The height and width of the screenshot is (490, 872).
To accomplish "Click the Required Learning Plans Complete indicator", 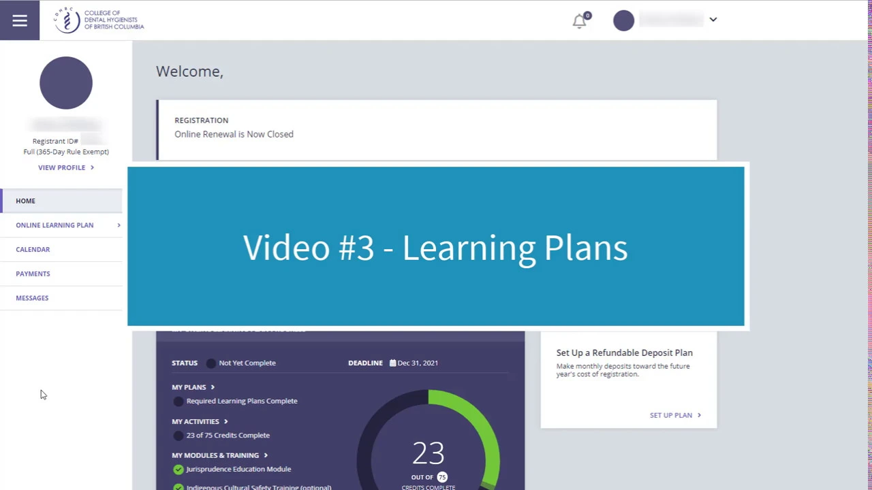I will [x=178, y=401].
